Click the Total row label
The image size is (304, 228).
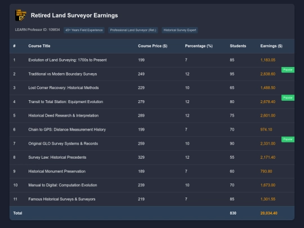[17, 213]
